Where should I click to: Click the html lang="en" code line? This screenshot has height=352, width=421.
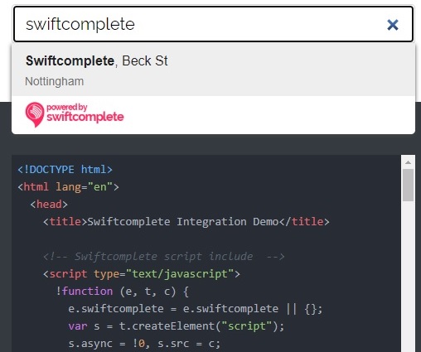pyautogui.click(x=68, y=187)
